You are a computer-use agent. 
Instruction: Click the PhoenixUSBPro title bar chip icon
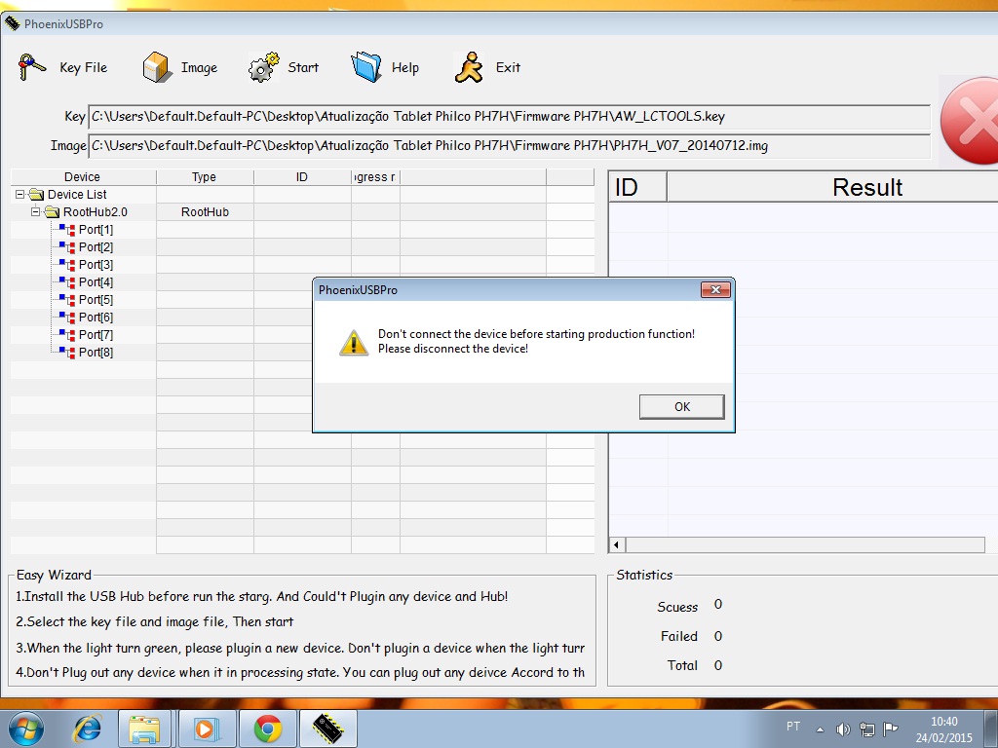click(12, 23)
